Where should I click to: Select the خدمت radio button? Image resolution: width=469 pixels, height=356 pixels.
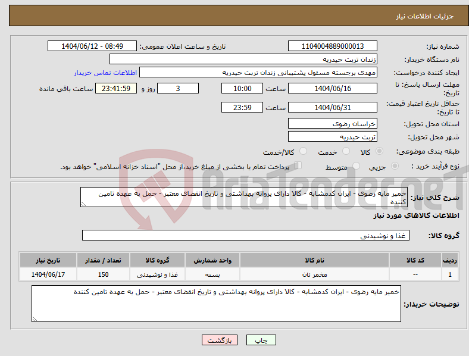click(x=346, y=151)
